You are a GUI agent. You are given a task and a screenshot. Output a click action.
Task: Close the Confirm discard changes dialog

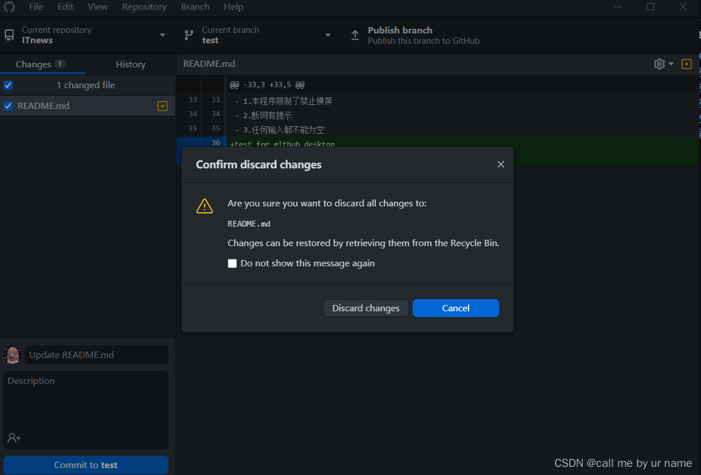pos(501,164)
